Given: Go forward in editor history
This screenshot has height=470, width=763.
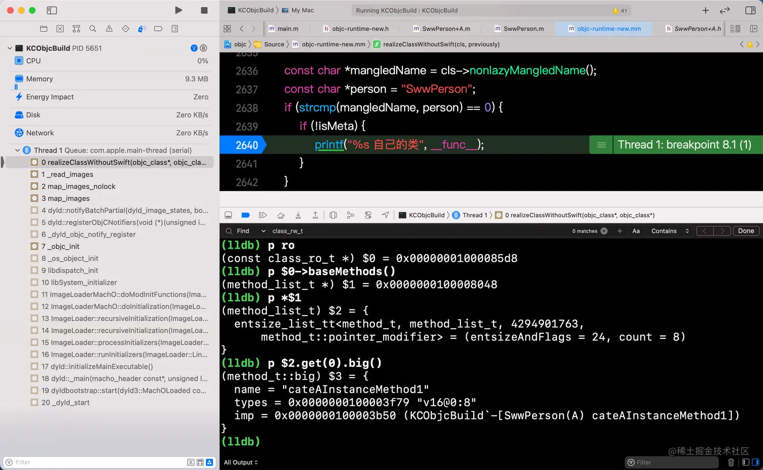Looking at the screenshot, I should click(253, 29).
